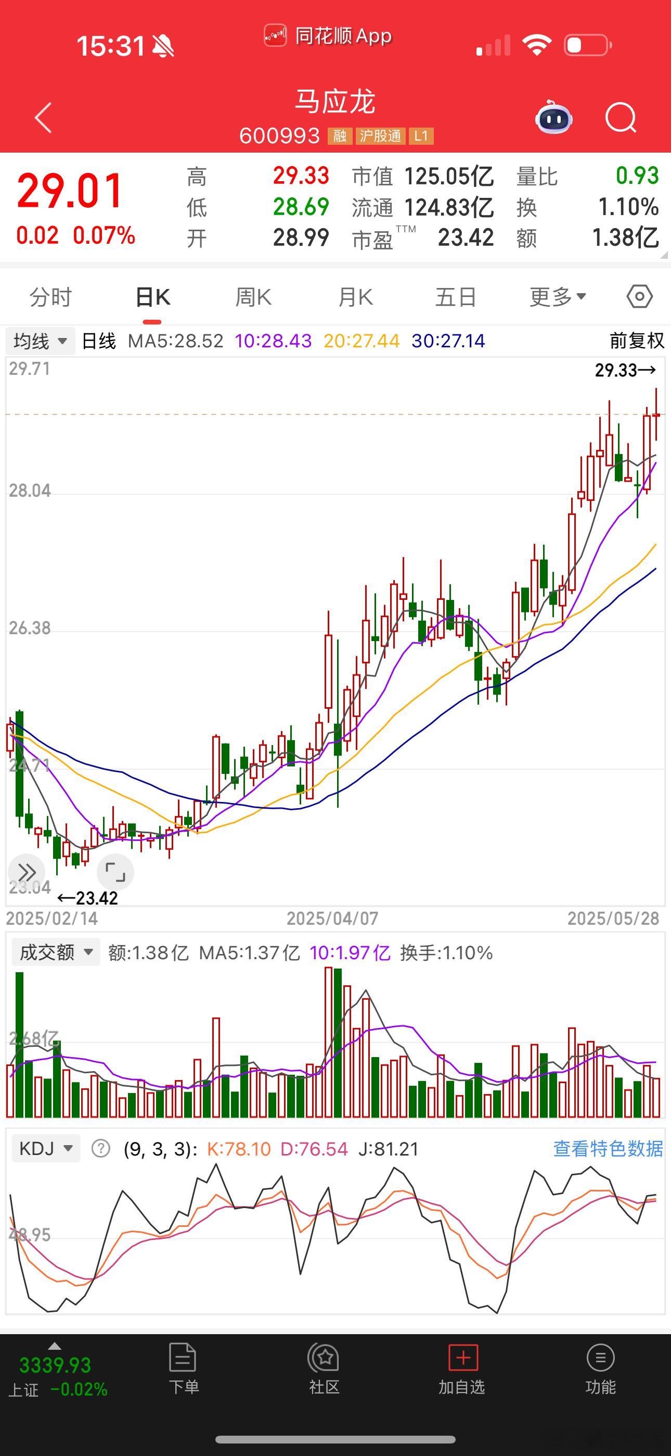671x1456 pixels.
Task: Tap the high price 29.33 value
Action: click(x=301, y=176)
